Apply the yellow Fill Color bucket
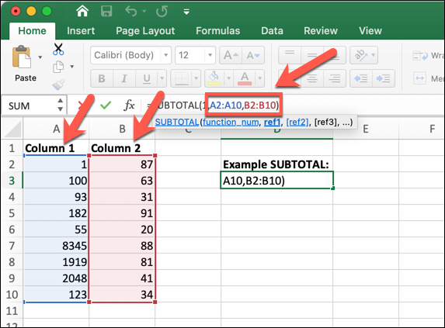 coord(214,78)
